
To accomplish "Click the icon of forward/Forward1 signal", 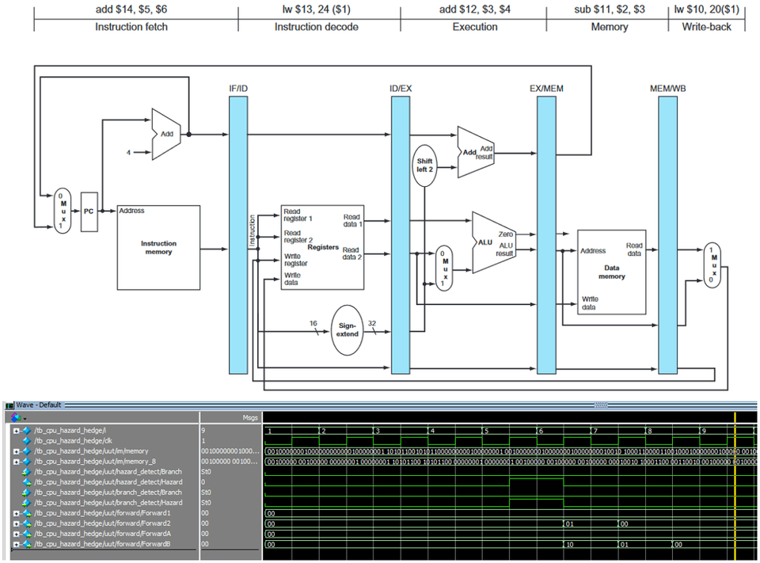I will coord(27,513).
